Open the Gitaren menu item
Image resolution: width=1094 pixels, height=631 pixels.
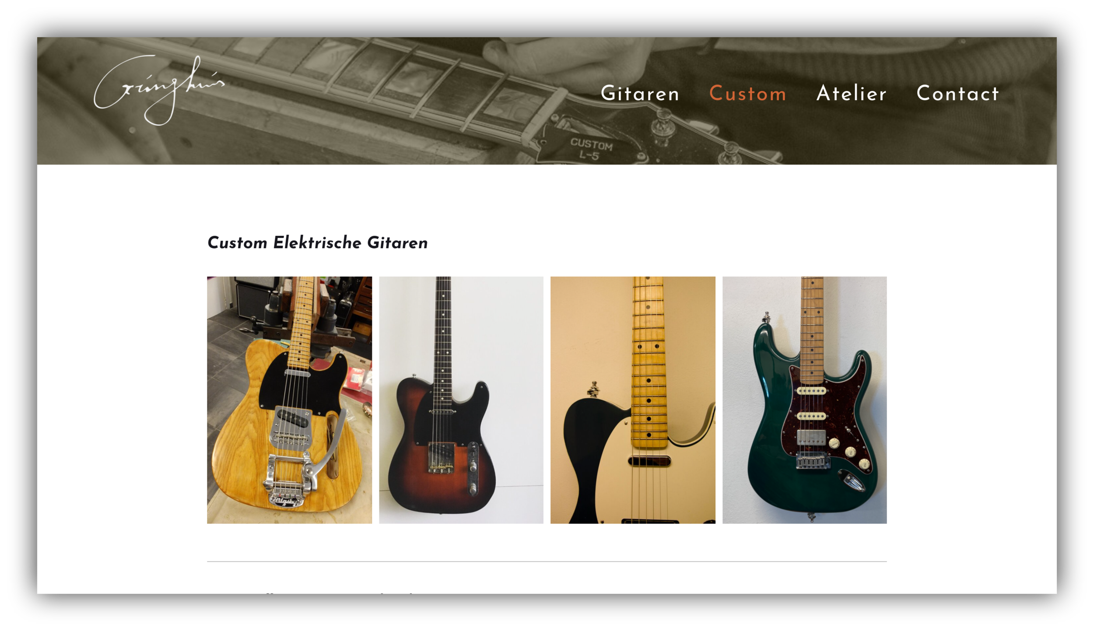coord(640,94)
